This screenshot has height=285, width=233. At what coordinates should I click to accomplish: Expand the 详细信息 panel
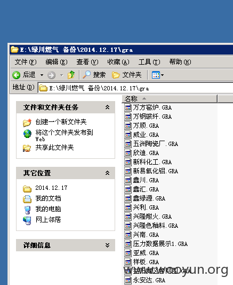108,245
